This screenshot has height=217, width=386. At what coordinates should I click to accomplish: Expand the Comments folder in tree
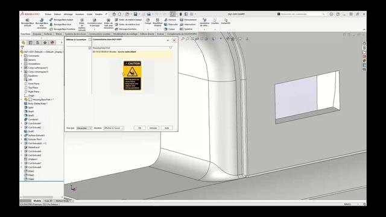22,56
